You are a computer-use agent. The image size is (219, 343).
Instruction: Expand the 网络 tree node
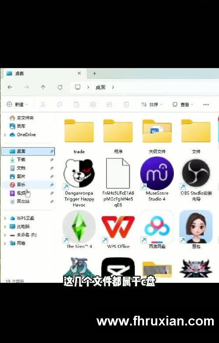(x=5, y=243)
